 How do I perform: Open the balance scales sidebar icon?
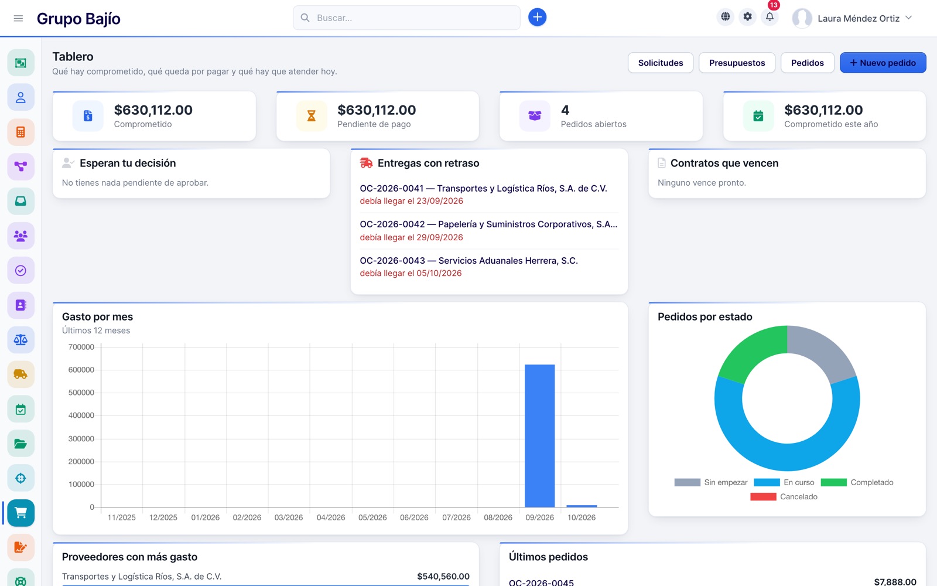coord(20,339)
